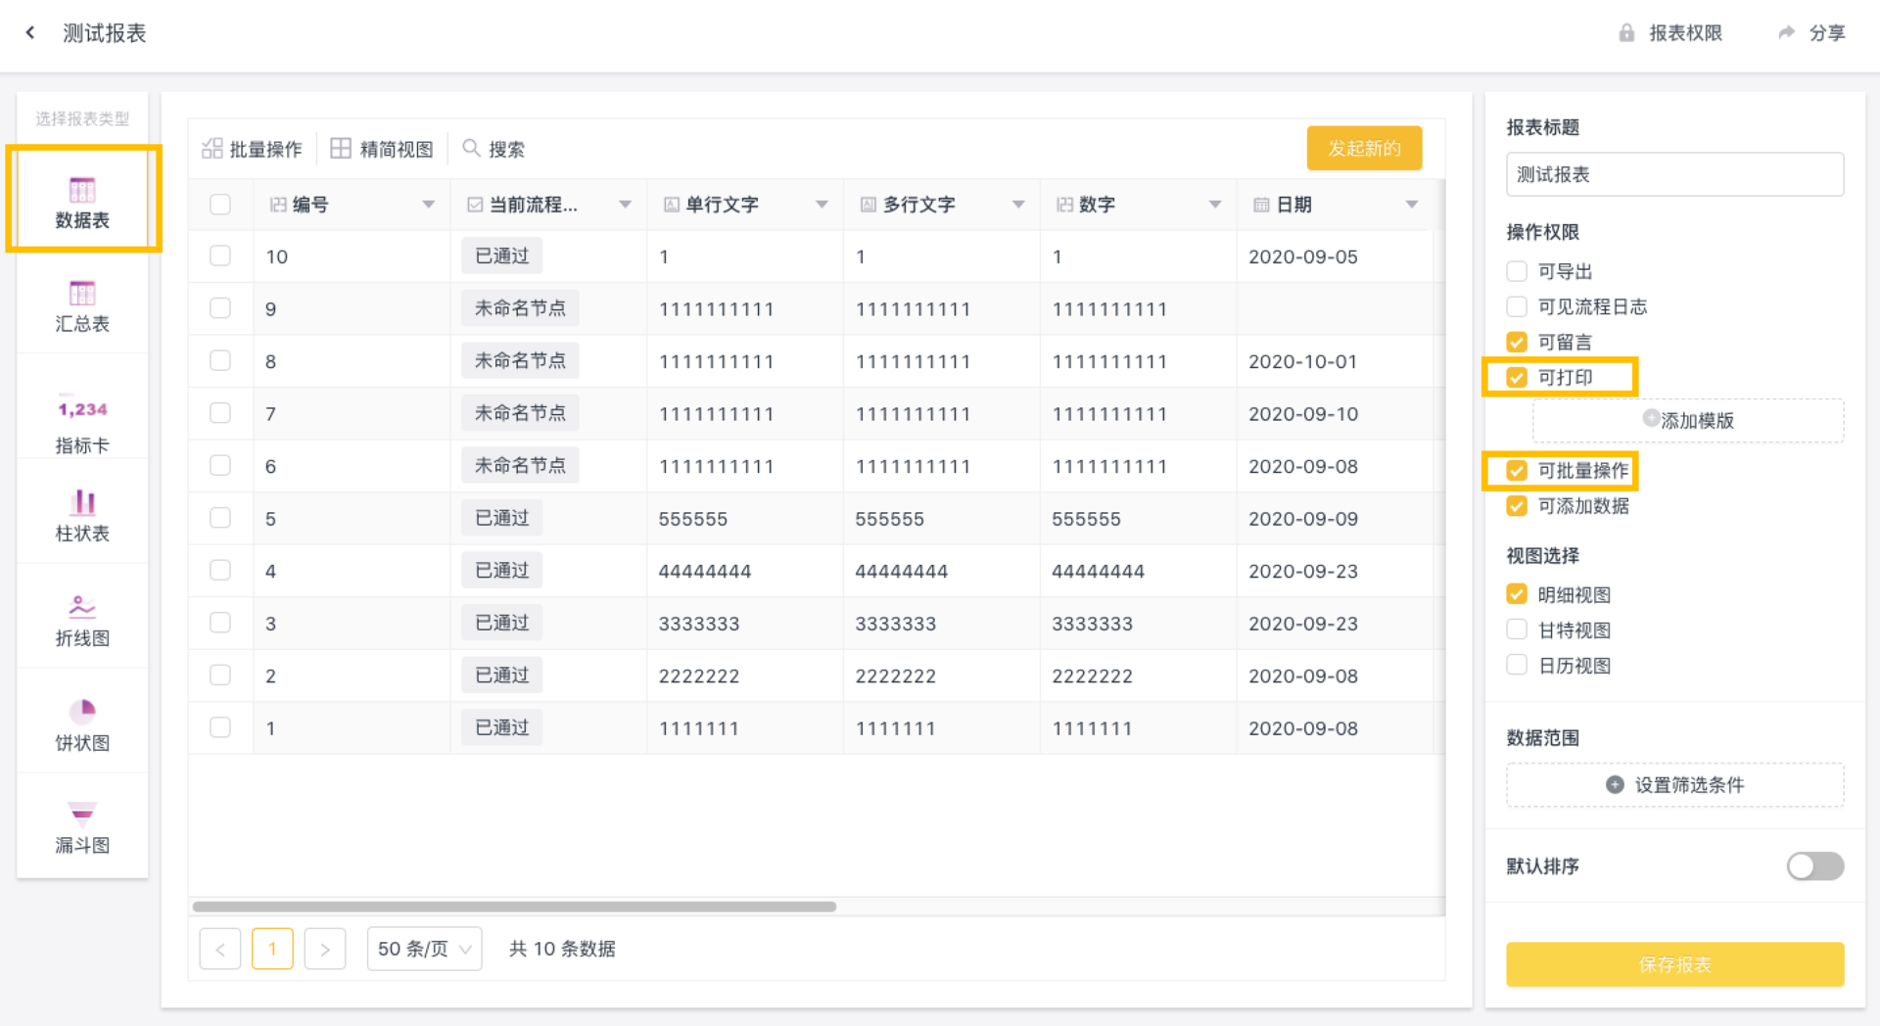Uncheck the 明细视图 option
The width and height of the screenshot is (1880, 1026).
[1517, 594]
